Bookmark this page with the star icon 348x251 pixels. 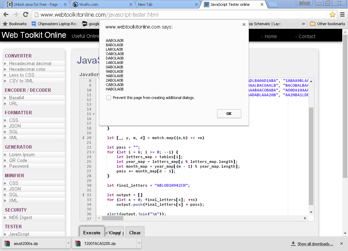pos(332,15)
